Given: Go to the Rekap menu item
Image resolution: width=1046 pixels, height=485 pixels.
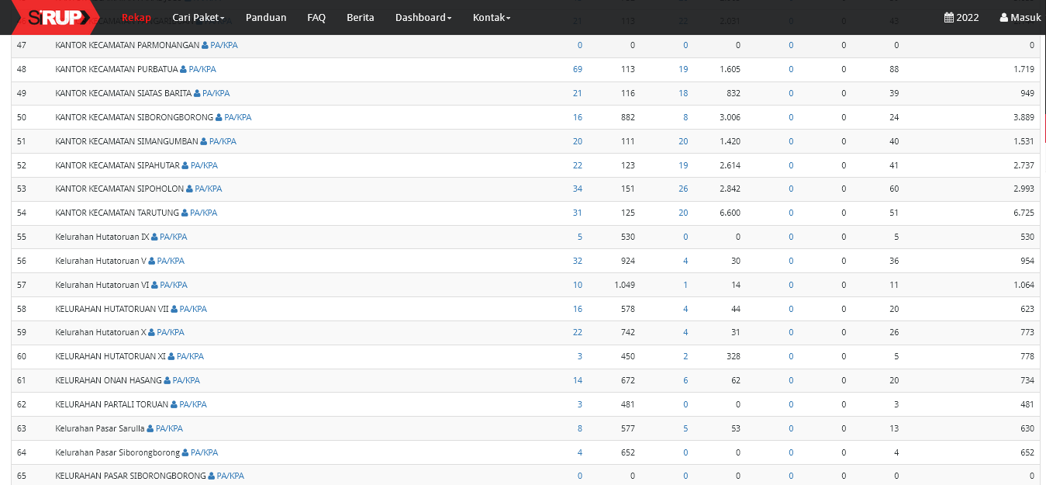Looking at the screenshot, I should pyautogui.click(x=136, y=18).
